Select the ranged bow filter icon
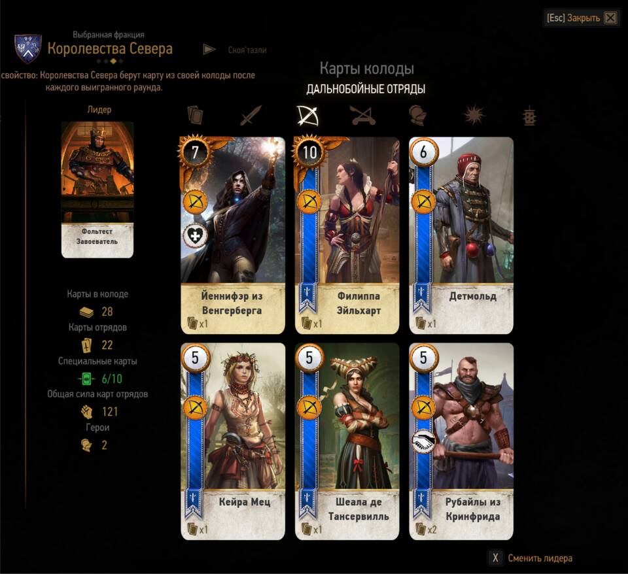628x574 pixels. (x=307, y=116)
